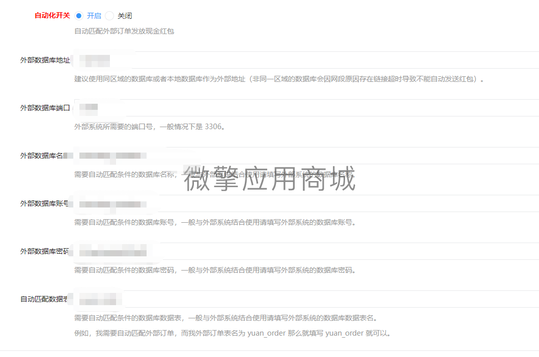Viewport: 539px width, 357px height.
Task: Click the hint text mentioning yuan_order
Action: (233, 333)
